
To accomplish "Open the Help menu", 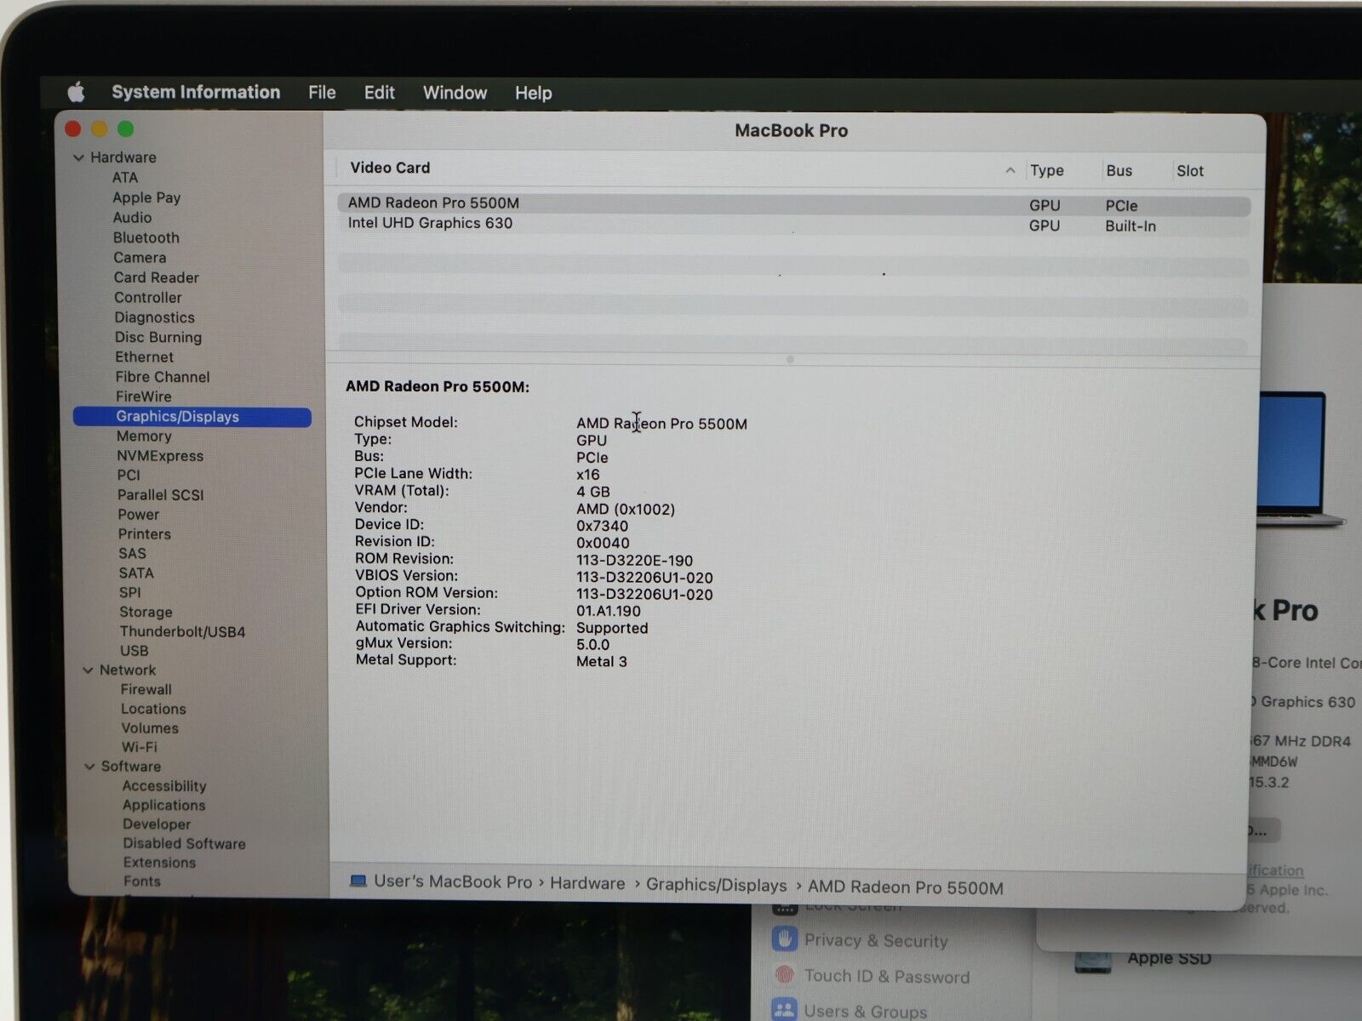I will tap(533, 93).
